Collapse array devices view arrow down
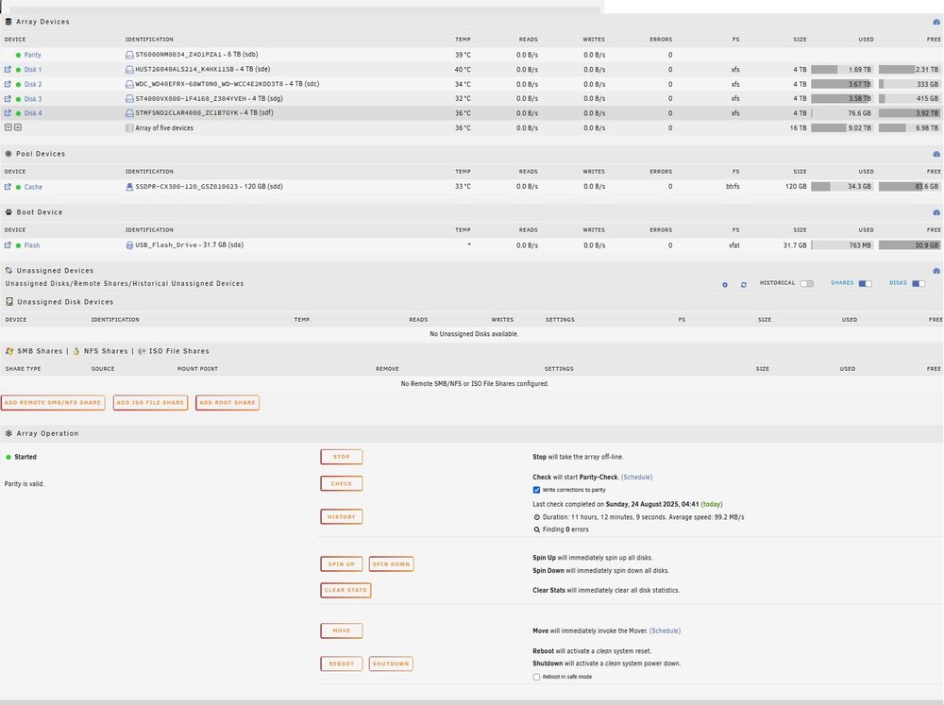Screen dimensions: 944x705 click(x=8, y=127)
